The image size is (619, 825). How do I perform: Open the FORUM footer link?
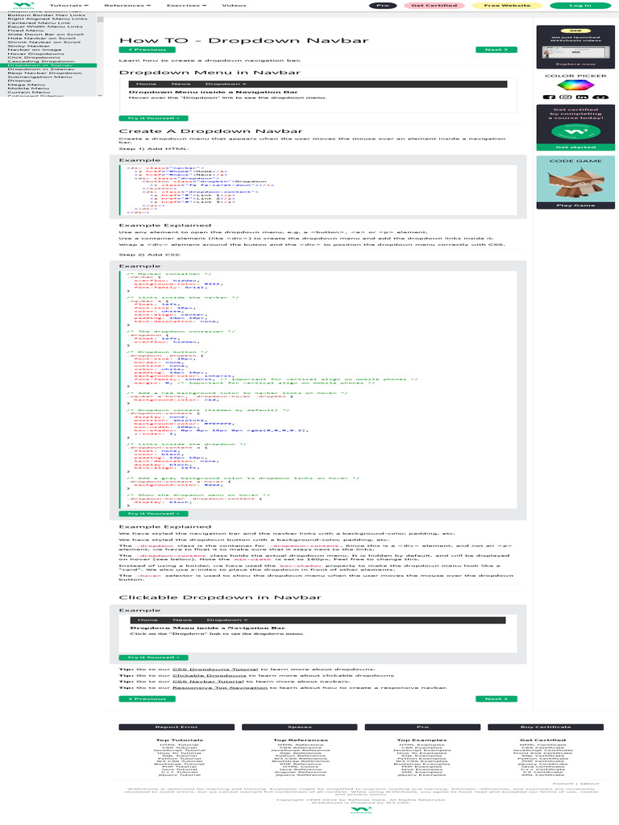[x=563, y=784]
